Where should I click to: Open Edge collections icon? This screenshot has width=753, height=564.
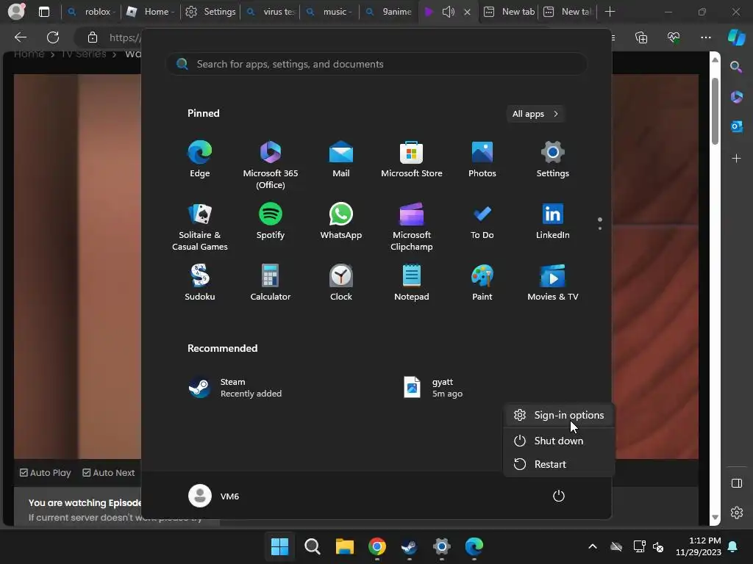(x=641, y=37)
